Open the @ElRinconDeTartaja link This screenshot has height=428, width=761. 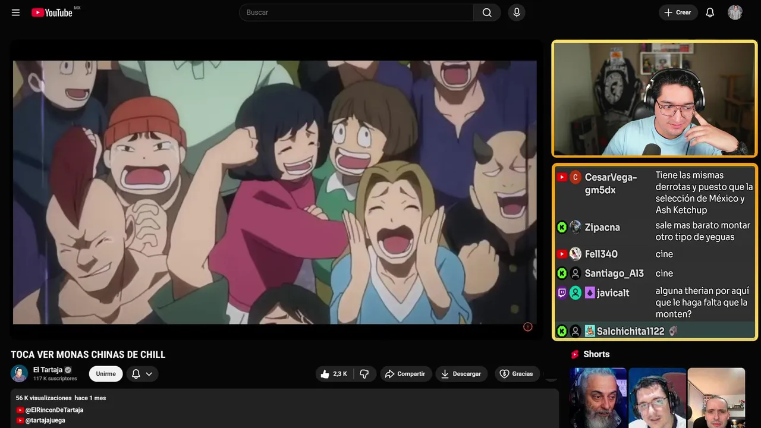click(x=54, y=410)
